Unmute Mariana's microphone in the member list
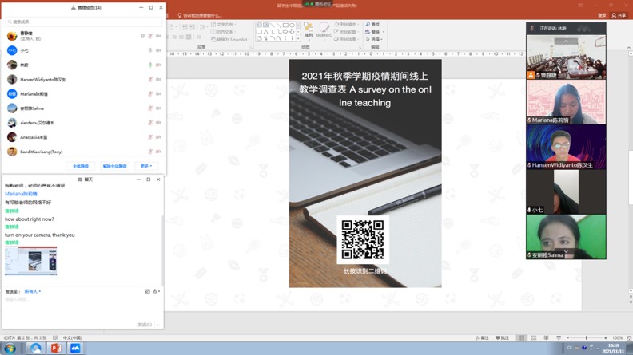 click(150, 94)
